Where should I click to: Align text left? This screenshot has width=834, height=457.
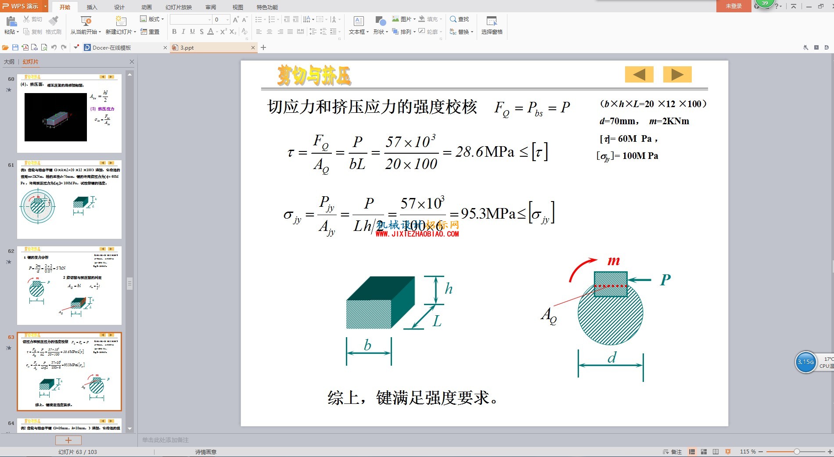[259, 32]
